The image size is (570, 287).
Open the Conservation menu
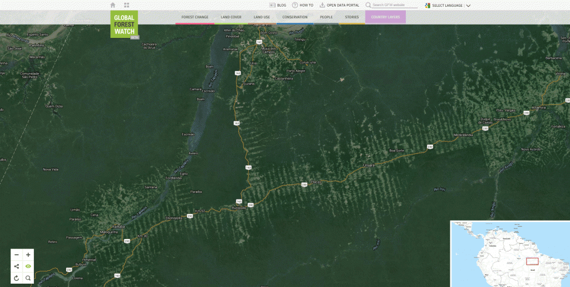295,17
